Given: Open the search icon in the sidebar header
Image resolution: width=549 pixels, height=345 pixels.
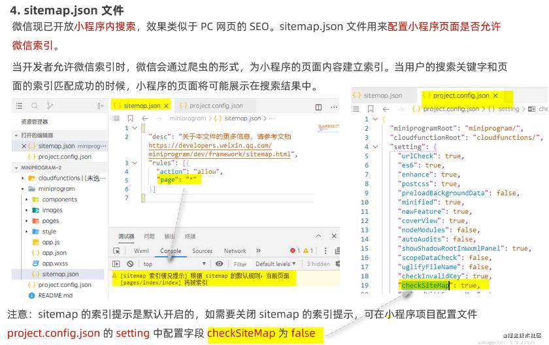Looking at the screenshot, I should [34, 106].
